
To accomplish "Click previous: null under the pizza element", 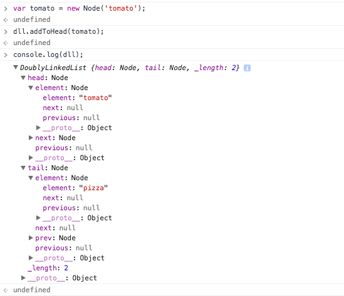I will (x=71, y=208).
